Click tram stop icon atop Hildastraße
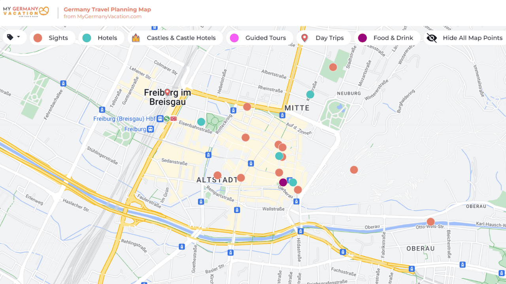This screenshot has width=506, height=284. 300,231
